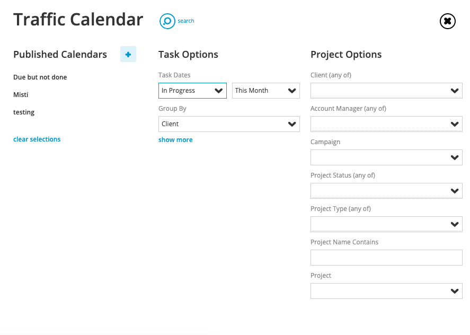This screenshot has height=335, width=470.
Task: Expand the Project Status (any of) dropdown
Action: point(386,191)
